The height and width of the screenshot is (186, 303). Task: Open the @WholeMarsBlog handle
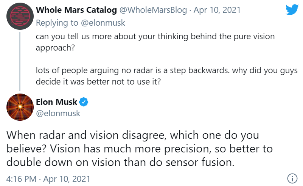pyautogui.click(x=153, y=10)
